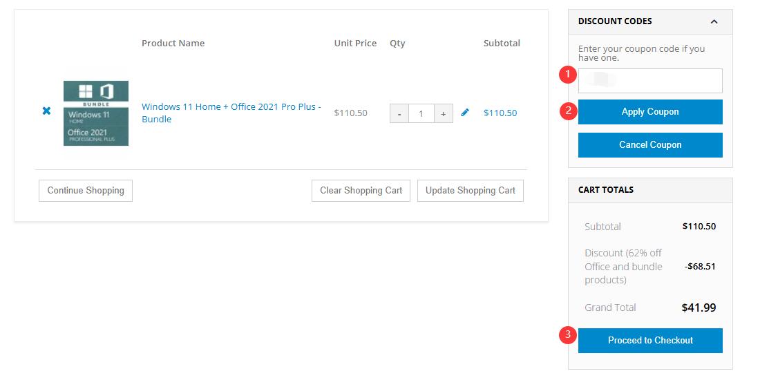Viewport: 769px width, 378px height.
Task: Select the Grand Total $41.99 value
Action: 699,308
